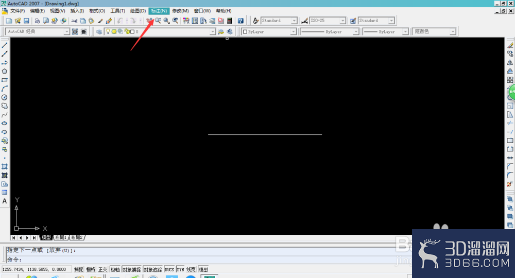
Task: Open the 标注(N) menu
Action: (x=159, y=11)
